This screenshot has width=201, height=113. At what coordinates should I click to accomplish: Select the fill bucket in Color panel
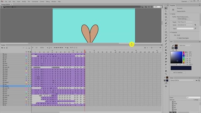(173, 48)
